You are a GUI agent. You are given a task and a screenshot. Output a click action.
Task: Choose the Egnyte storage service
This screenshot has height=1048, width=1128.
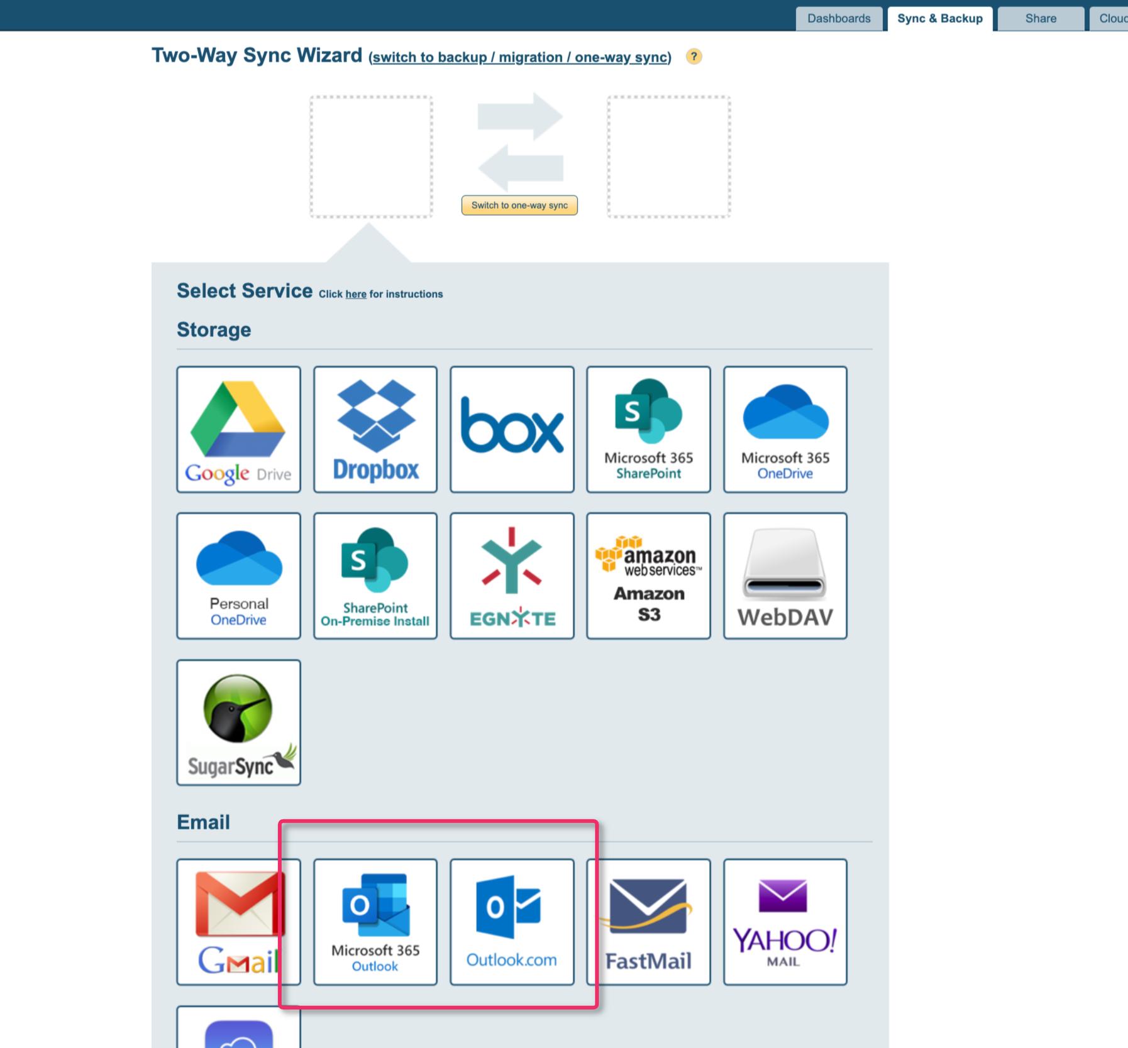point(512,576)
